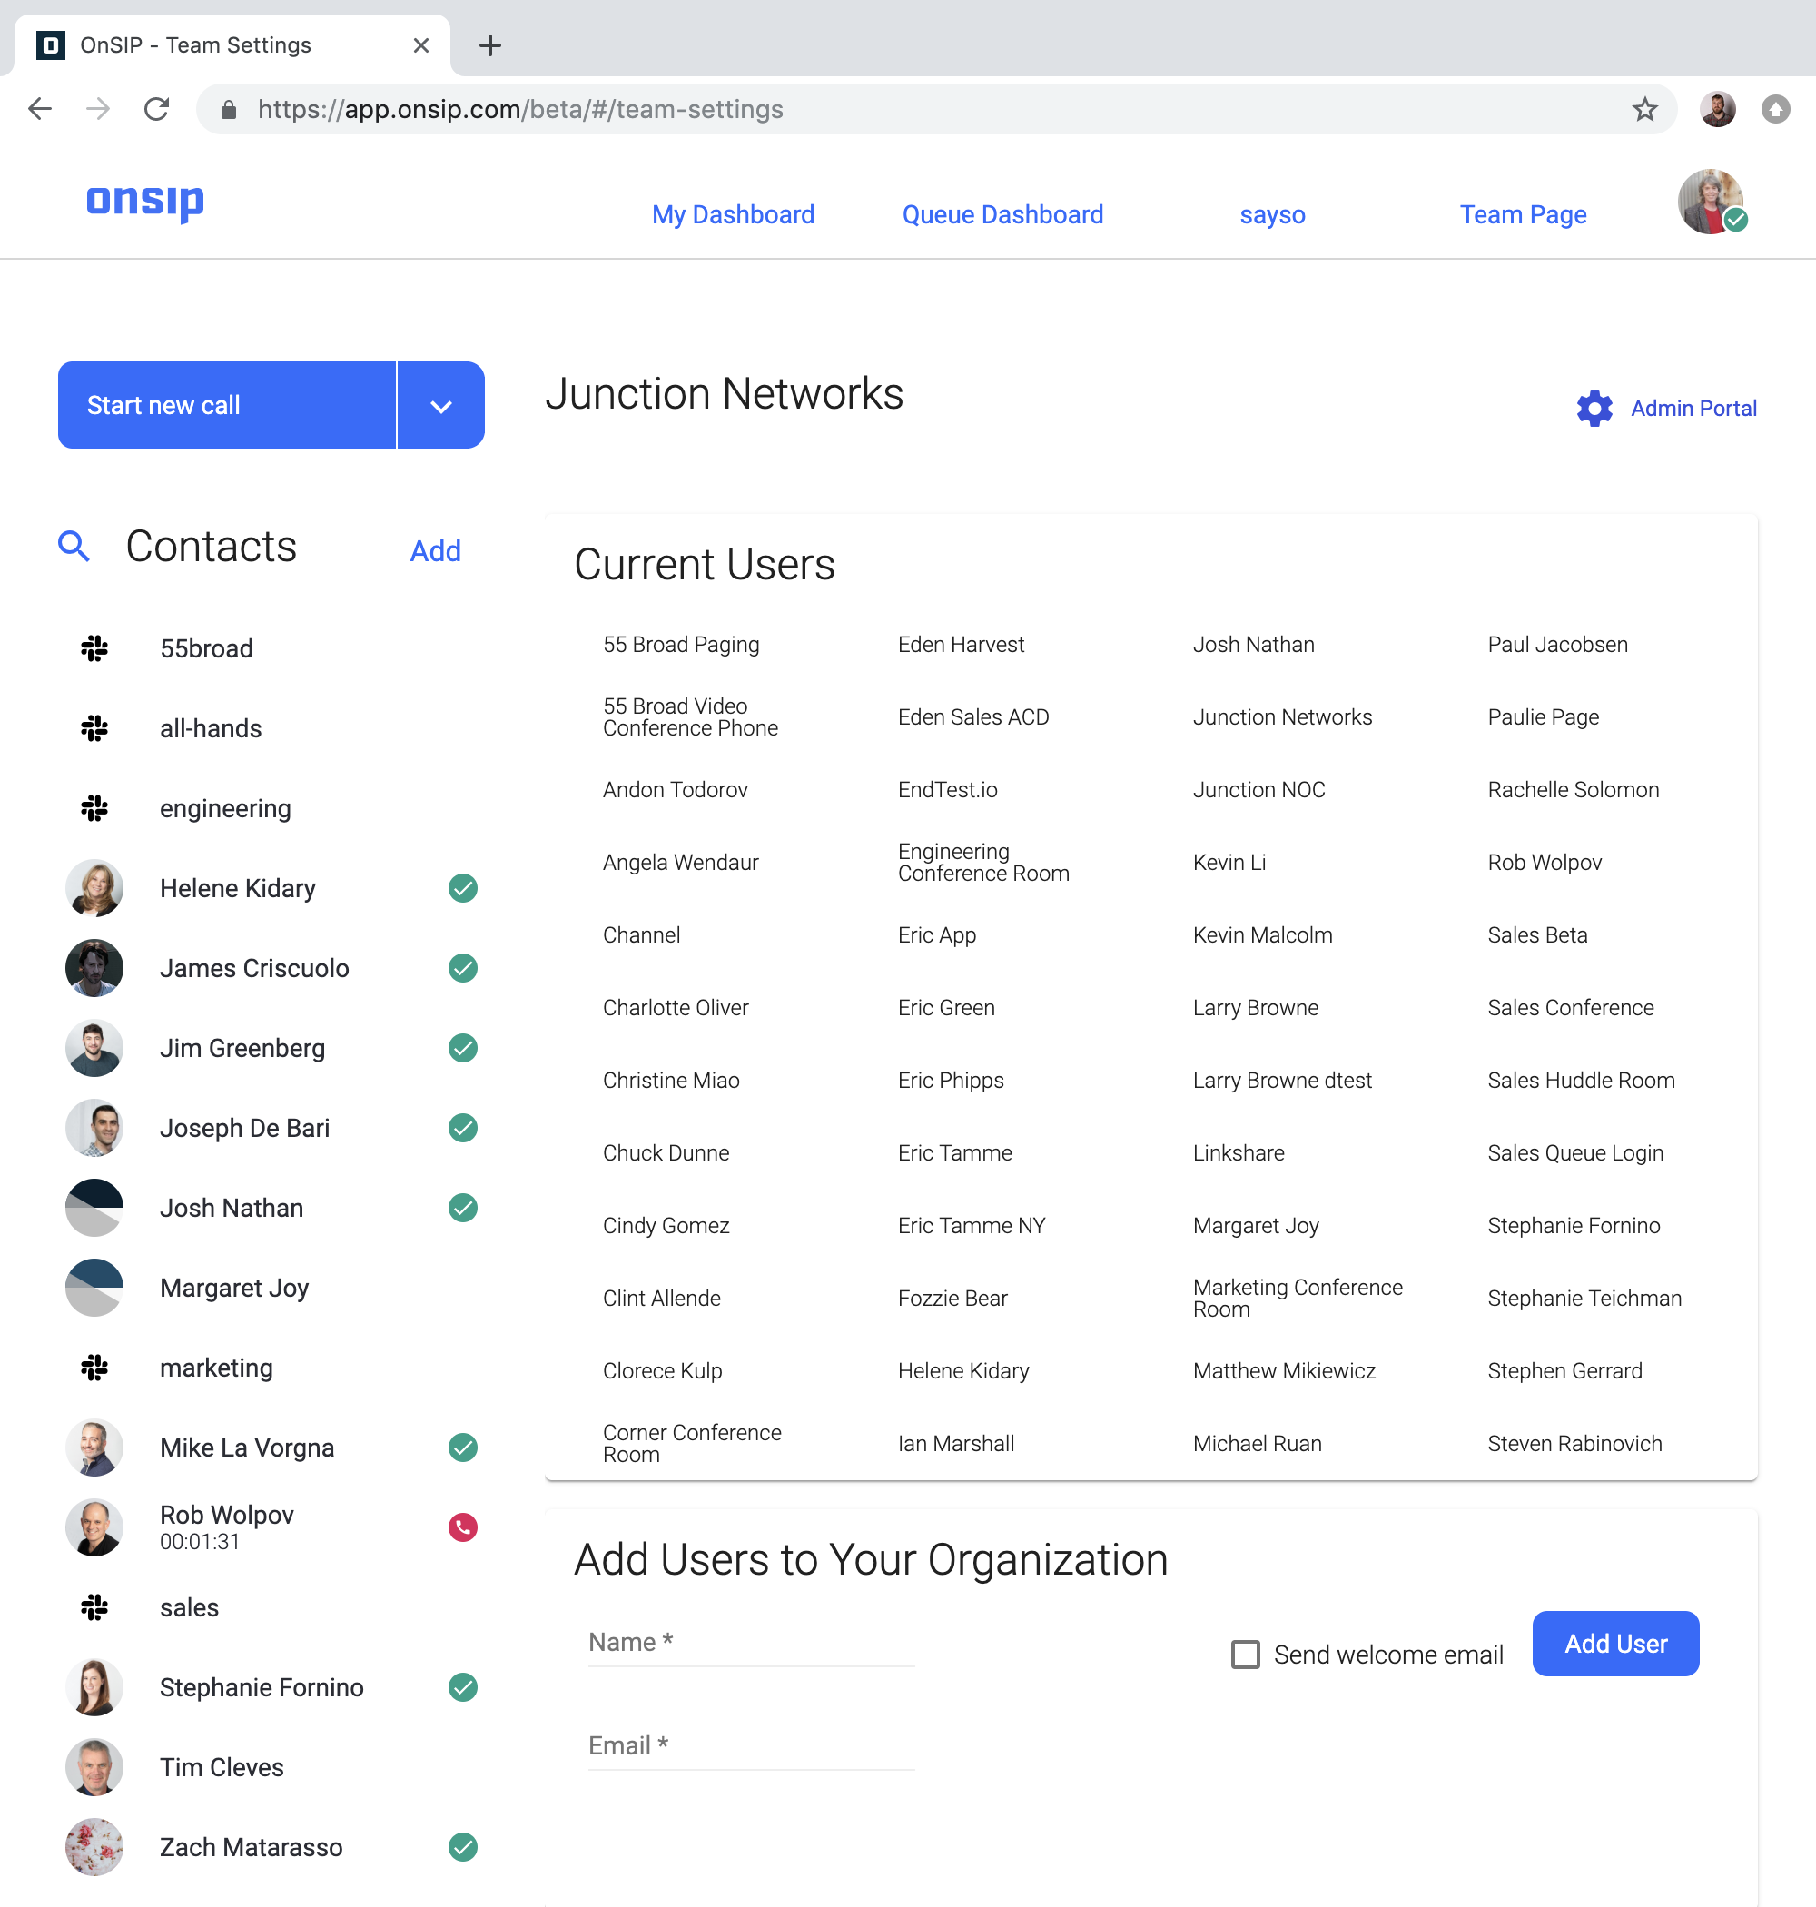The image size is (1816, 1907).
Task: Select Andon Todorov in Current Users
Action: click(676, 790)
